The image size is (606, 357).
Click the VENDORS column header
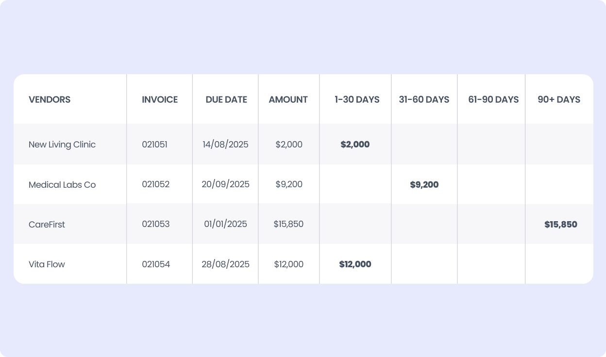click(50, 99)
